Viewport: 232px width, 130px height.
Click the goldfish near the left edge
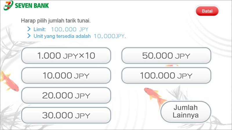[x=10, y=81]
